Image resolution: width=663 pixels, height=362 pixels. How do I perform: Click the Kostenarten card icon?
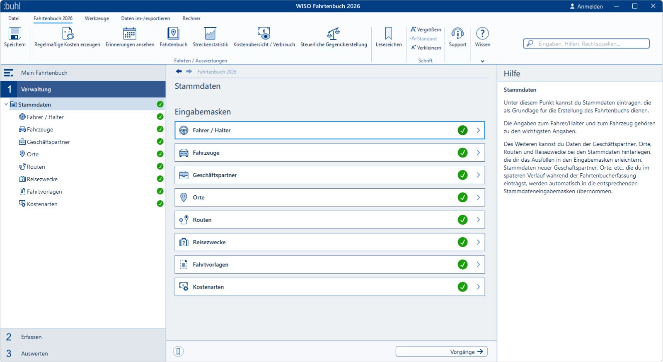(184, 287)
